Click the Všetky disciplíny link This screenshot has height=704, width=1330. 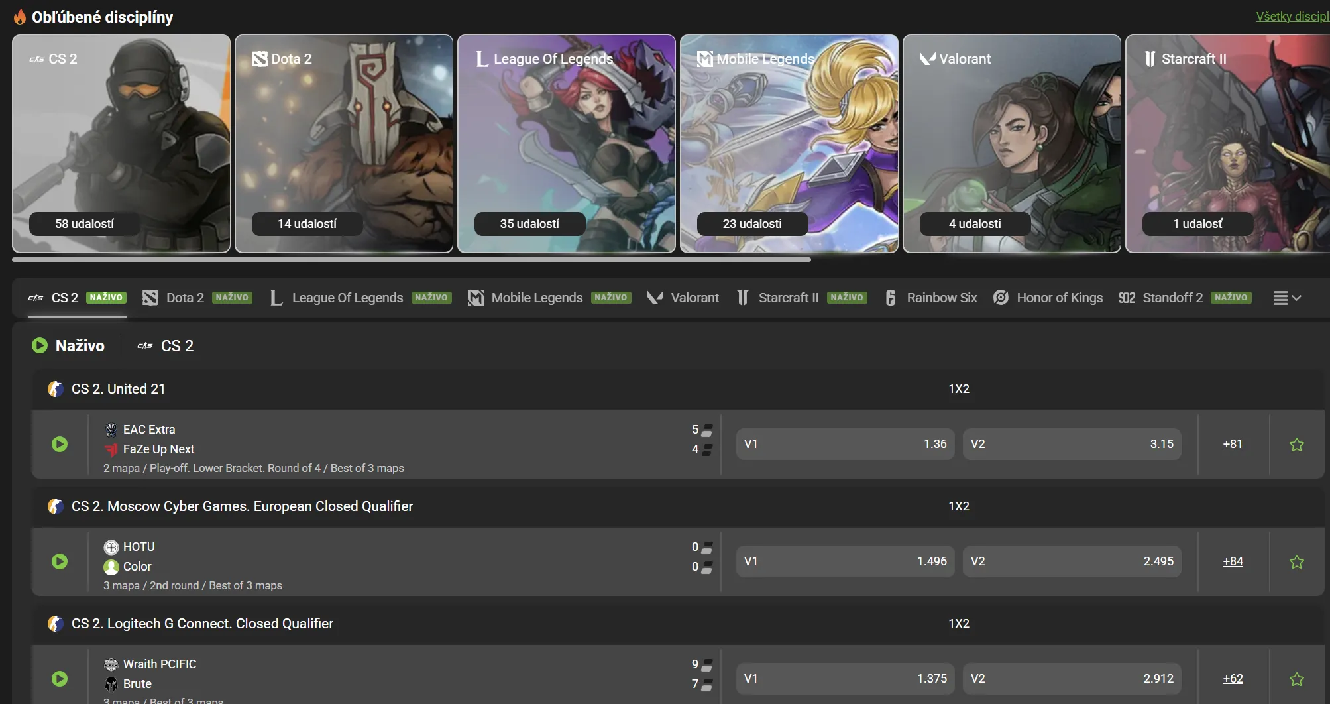(1293, 17)
